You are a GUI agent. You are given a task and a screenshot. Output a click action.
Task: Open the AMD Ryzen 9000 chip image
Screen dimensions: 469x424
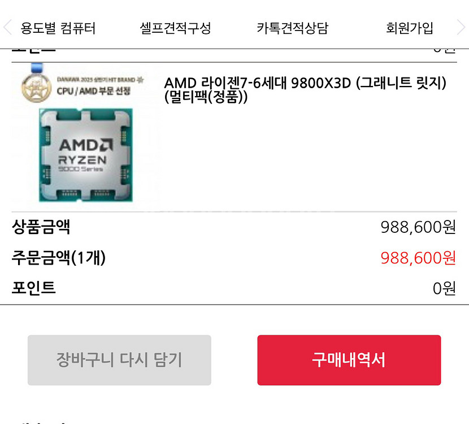tap(86, 155)
